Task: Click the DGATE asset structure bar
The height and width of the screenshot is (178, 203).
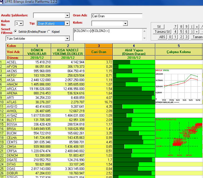Action: click(x=134, y=160)
